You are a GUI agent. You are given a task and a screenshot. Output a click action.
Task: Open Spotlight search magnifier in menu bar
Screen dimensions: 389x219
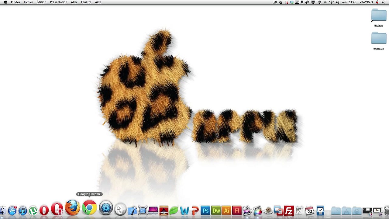click(x=383, y=2)
